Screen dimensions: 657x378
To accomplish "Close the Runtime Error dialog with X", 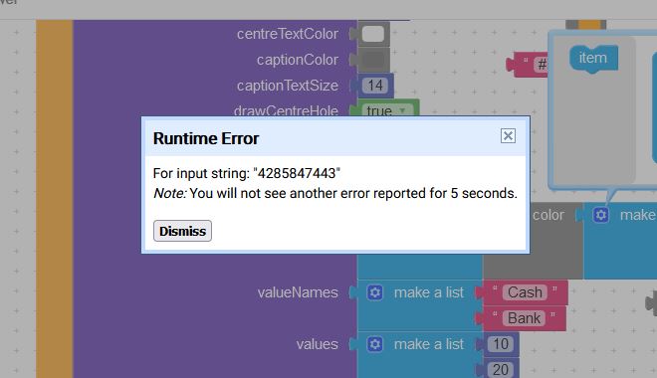I will point(508,135).
